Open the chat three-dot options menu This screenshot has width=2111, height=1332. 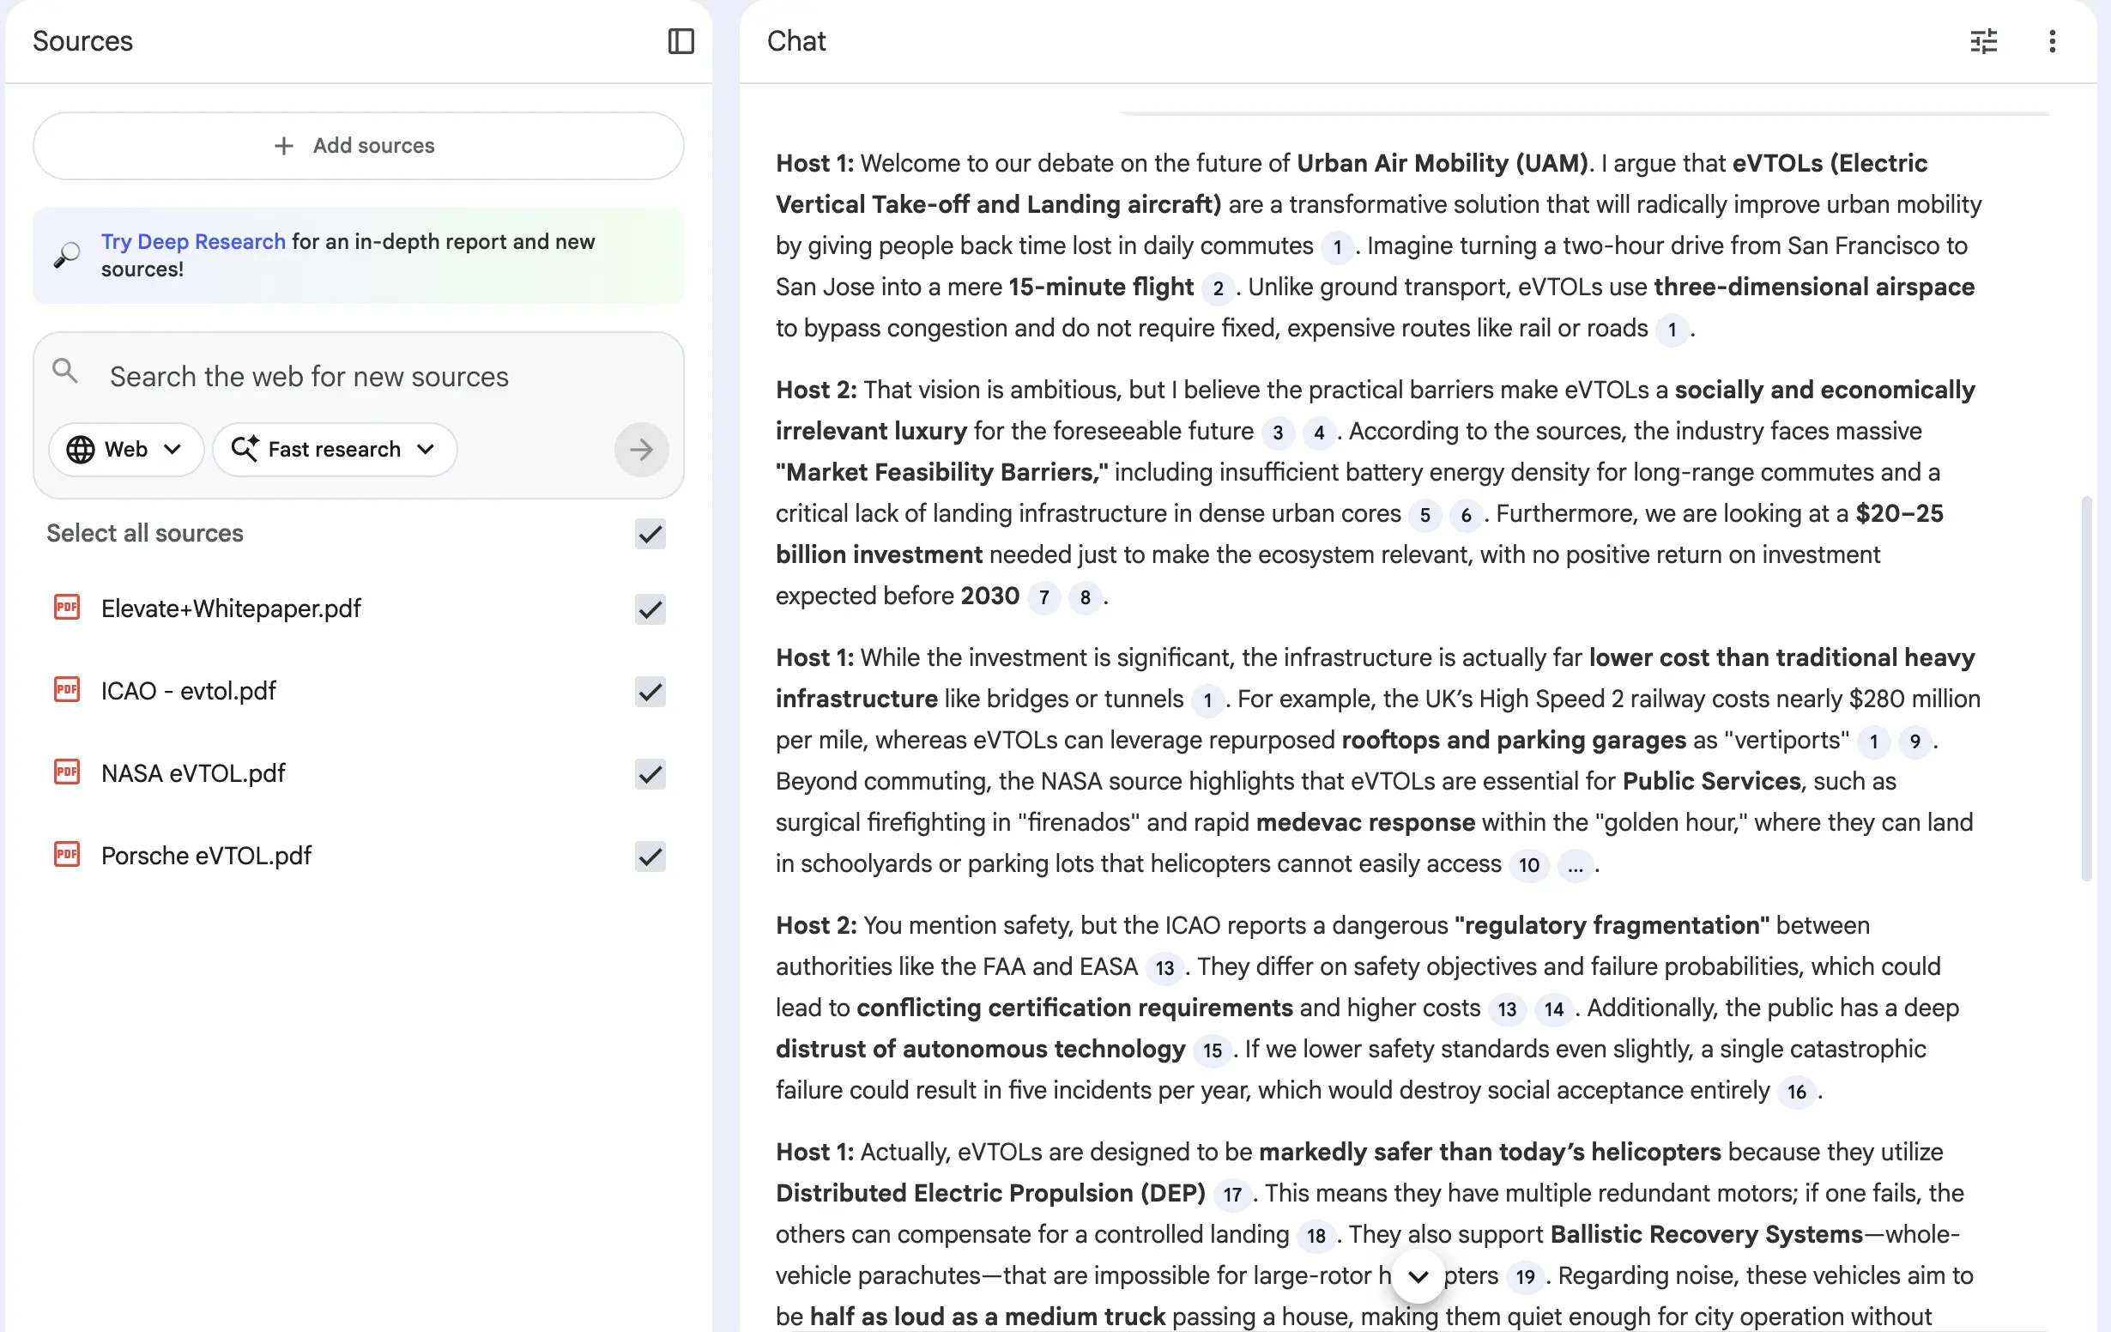click(x=2052, y=41)
